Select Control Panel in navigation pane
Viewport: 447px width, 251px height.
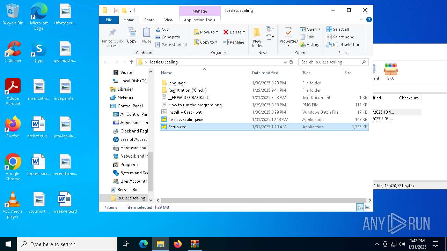pos(126,106)
